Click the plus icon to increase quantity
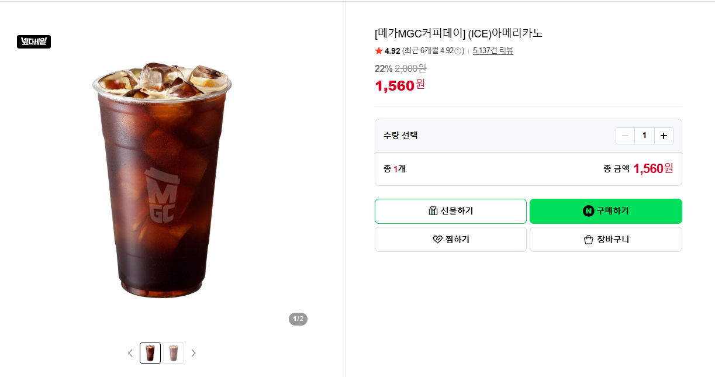Screen dimensions: 715x377 tap(664, 136)
